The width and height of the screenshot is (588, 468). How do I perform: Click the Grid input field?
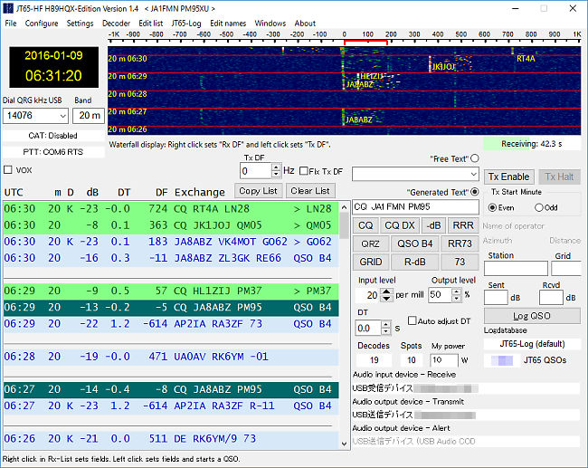566,269
